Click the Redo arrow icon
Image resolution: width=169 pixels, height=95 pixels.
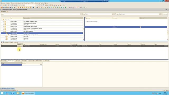[21, 5]
